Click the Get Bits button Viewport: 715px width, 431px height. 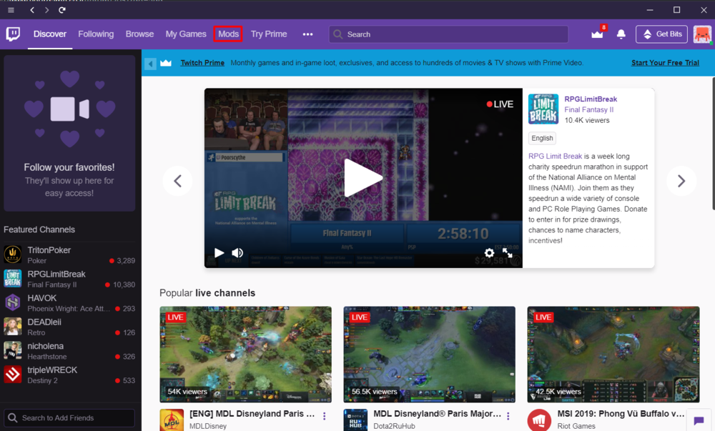click(x=661, y=34)
